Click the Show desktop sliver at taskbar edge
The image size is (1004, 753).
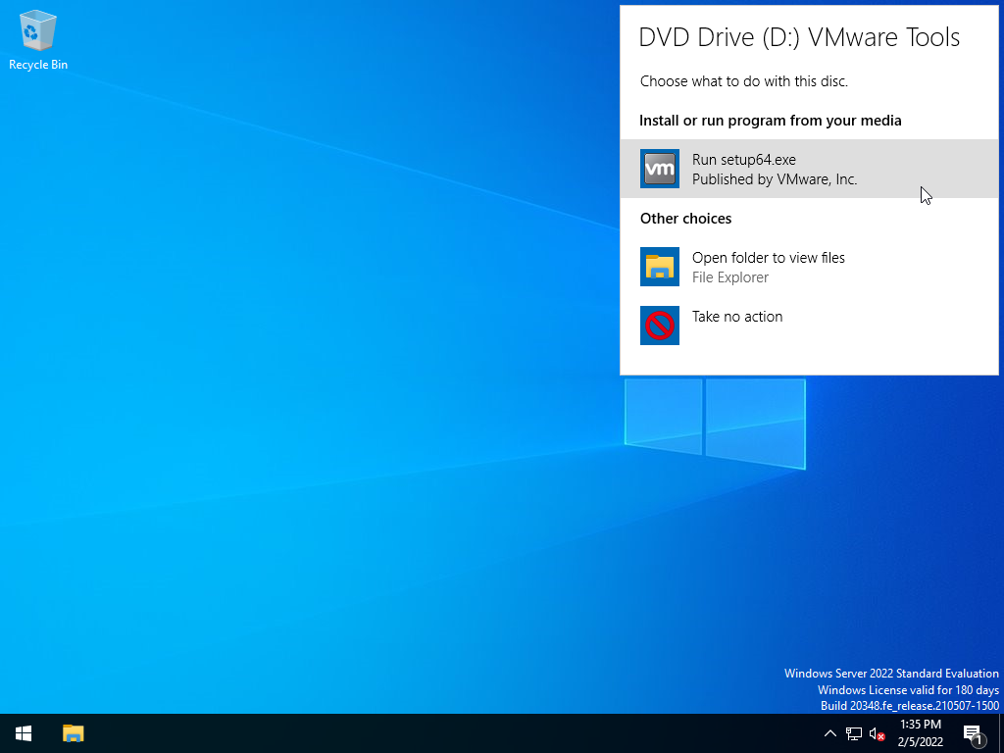click(x=1001, y=733)
